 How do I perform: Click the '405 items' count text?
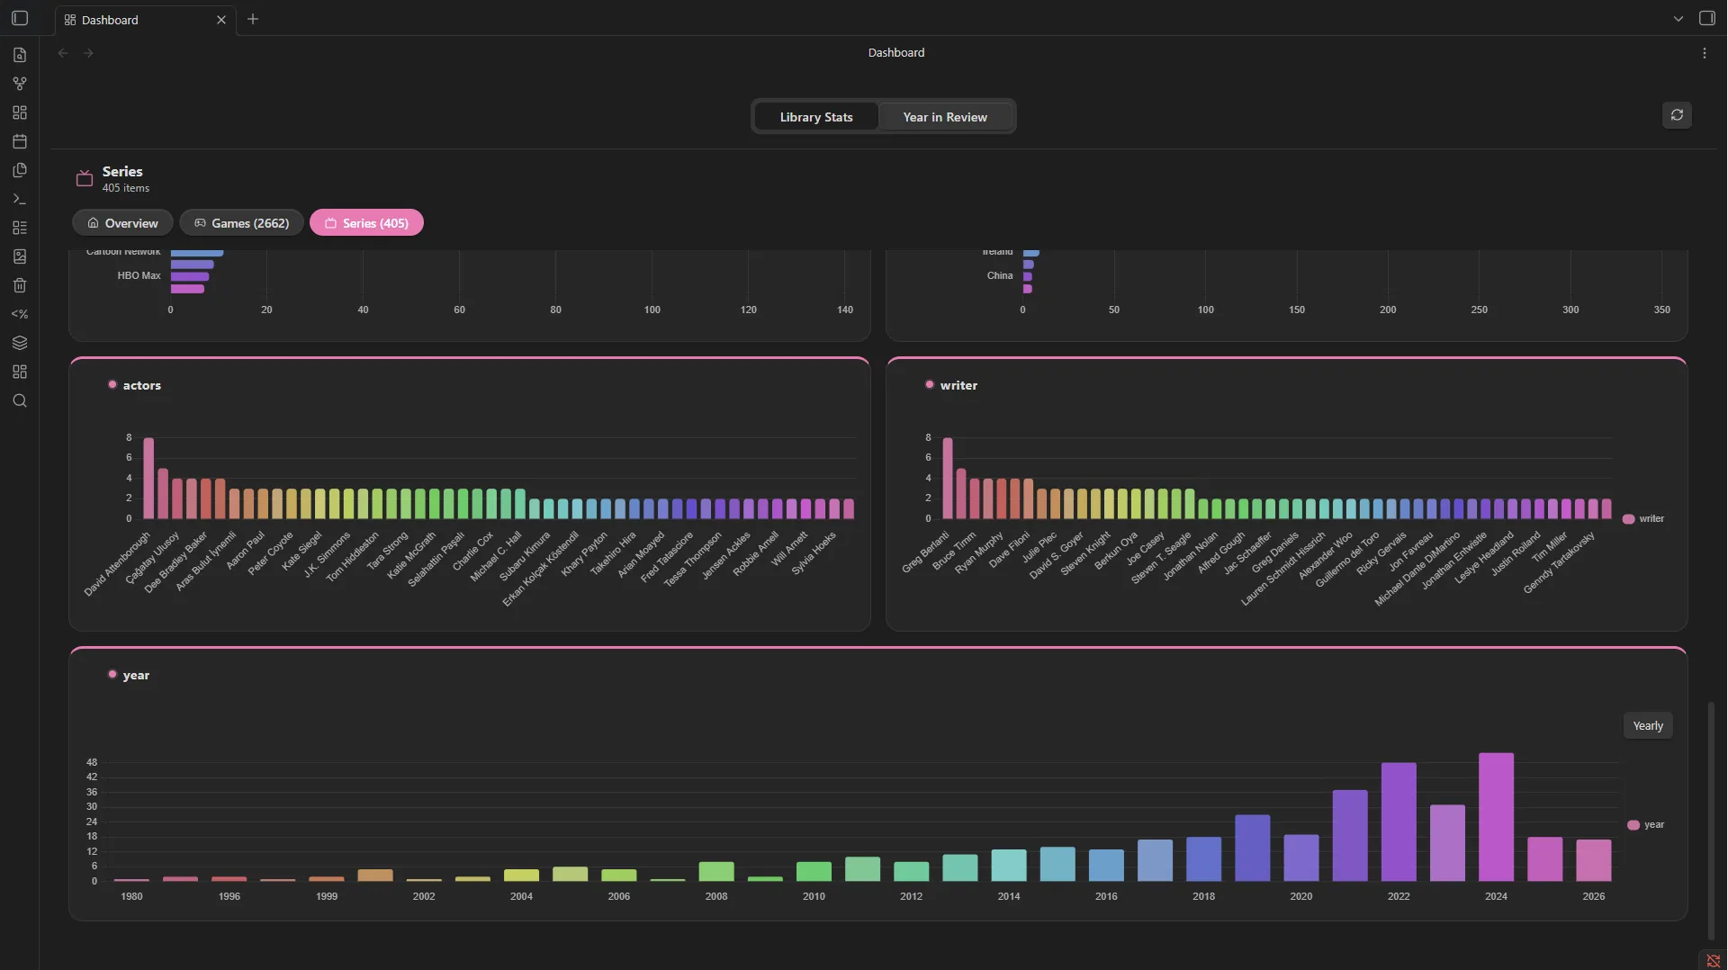pos(126,188)
